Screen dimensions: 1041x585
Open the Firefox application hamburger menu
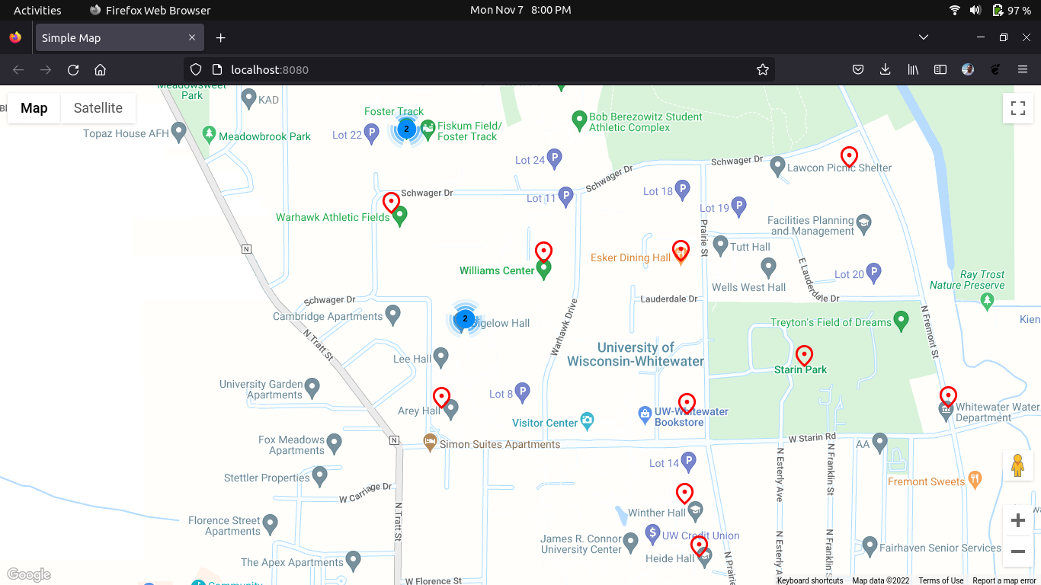[1023, 69]
